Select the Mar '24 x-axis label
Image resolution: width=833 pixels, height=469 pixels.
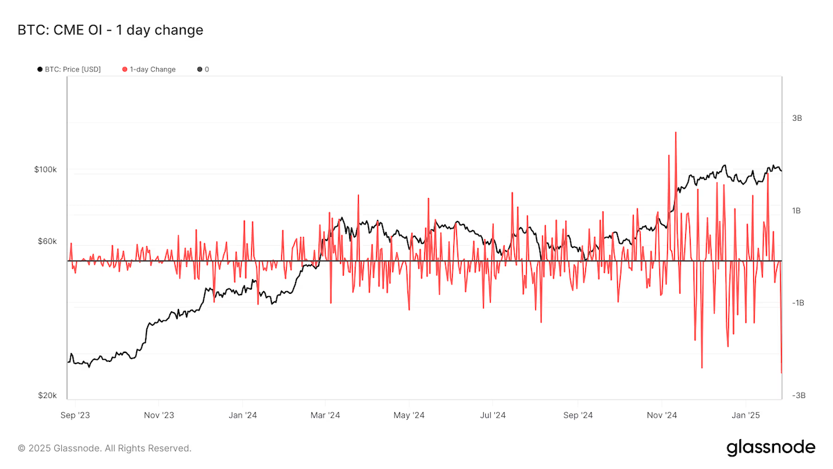(325, 415)
